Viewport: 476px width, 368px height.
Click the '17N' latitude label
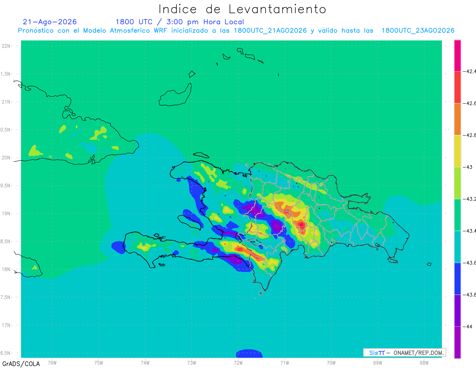[6, 325]
